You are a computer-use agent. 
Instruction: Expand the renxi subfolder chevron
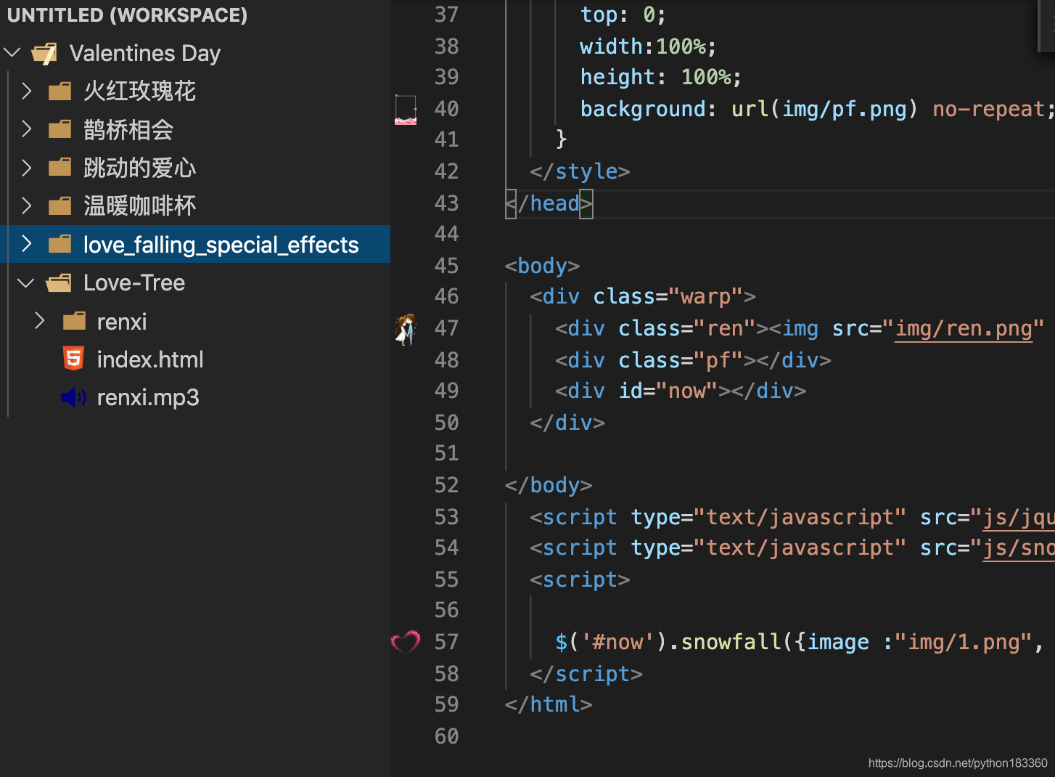(x=40, y=321)
